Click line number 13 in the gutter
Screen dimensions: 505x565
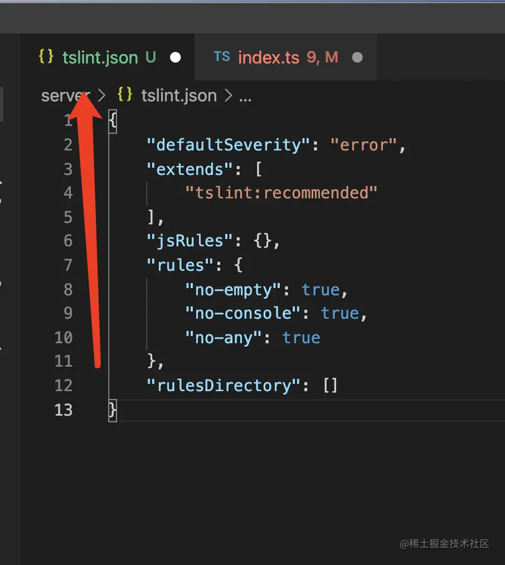click(x=64, y=410)
